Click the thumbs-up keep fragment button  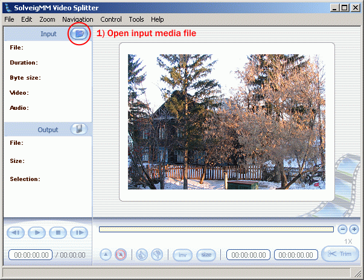pos(142,255)
